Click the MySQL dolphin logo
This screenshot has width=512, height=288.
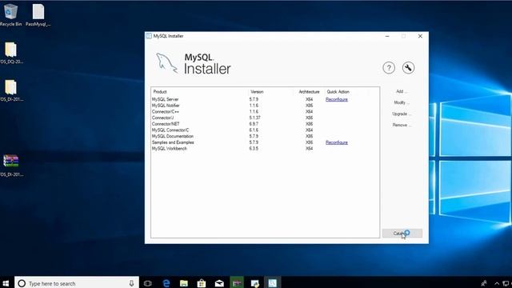(166, 63)
